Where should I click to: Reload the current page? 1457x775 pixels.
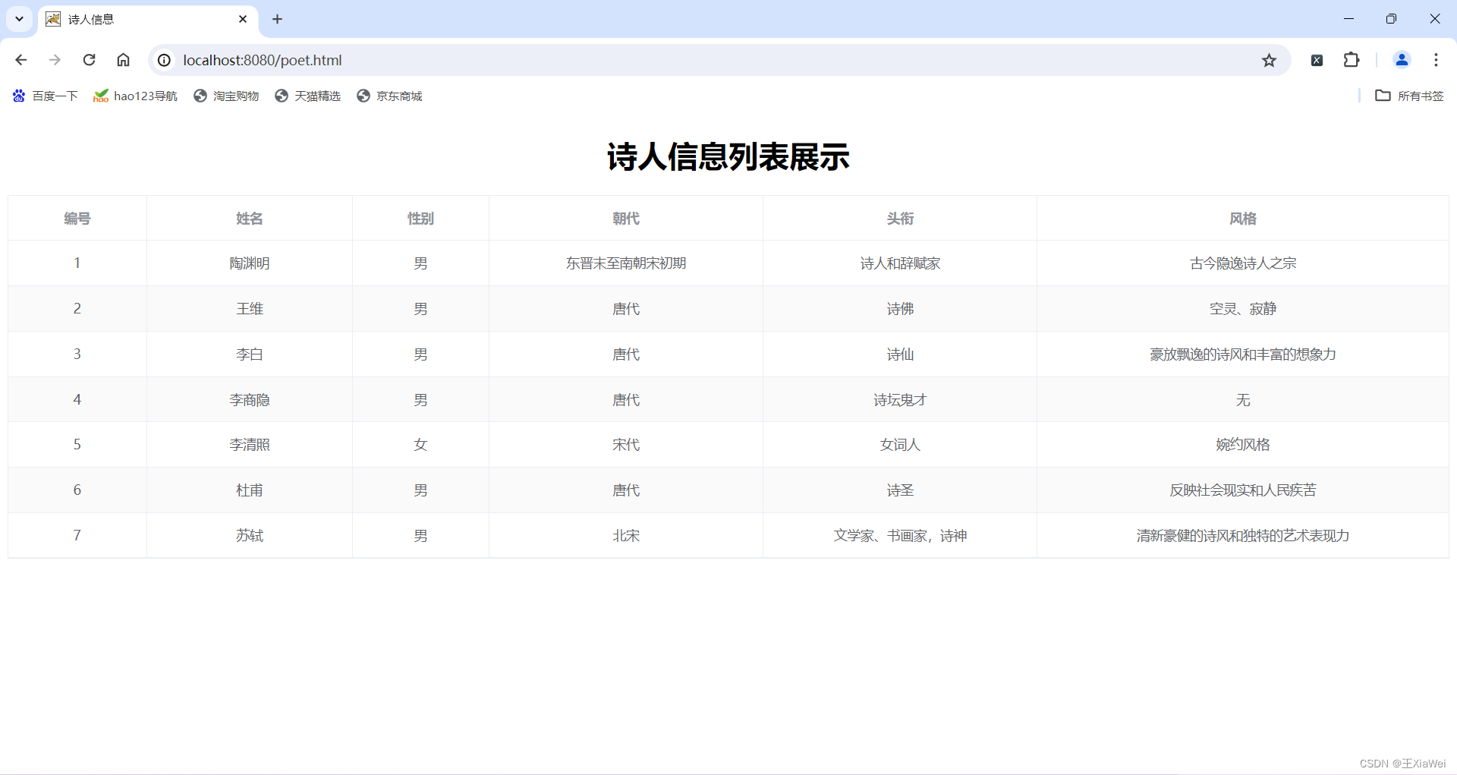coord(89,60)
